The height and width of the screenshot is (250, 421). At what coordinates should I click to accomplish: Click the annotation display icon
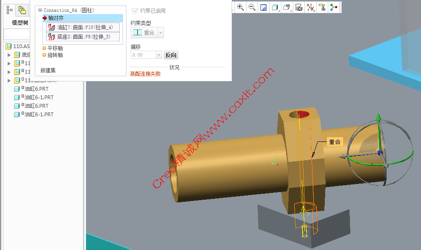tap(322, 7)
